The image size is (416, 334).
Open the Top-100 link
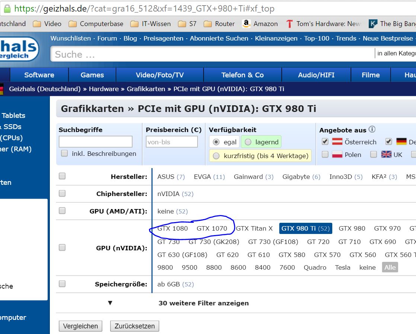click(x=317, y=38)
